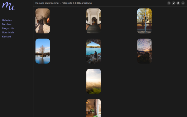Navigate to Über Mich
This screenshot has height=117, width=187.
8,32
